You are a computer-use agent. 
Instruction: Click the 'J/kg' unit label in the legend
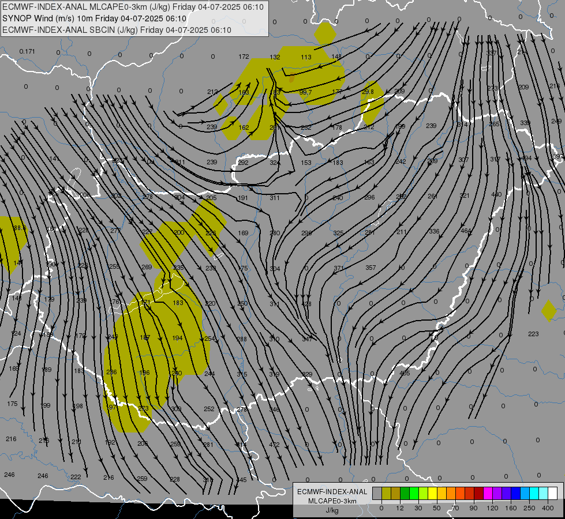tap(332, 510)
